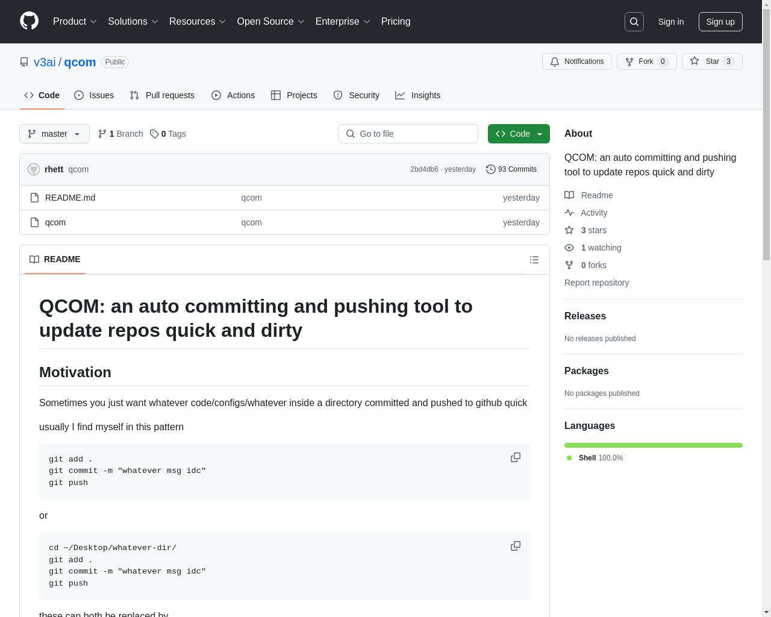
Task: Click the Shell 100.0% language entry
Action: (595, 458)
